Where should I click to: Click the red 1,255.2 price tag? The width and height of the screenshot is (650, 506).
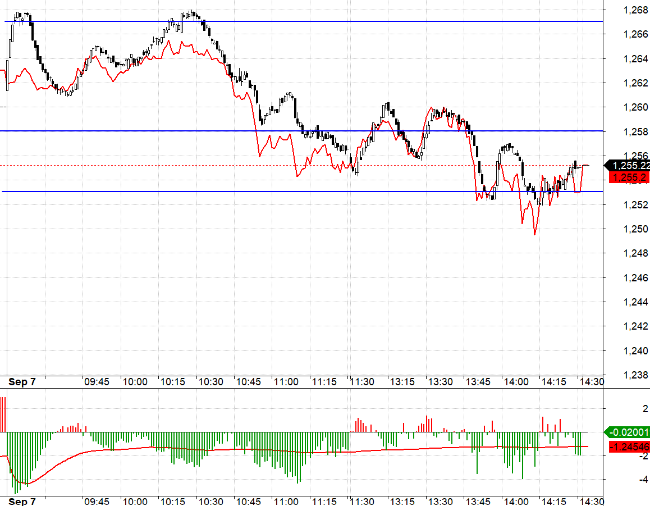coord(629,177)
